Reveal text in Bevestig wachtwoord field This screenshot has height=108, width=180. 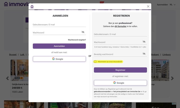[x=144, y=54]
